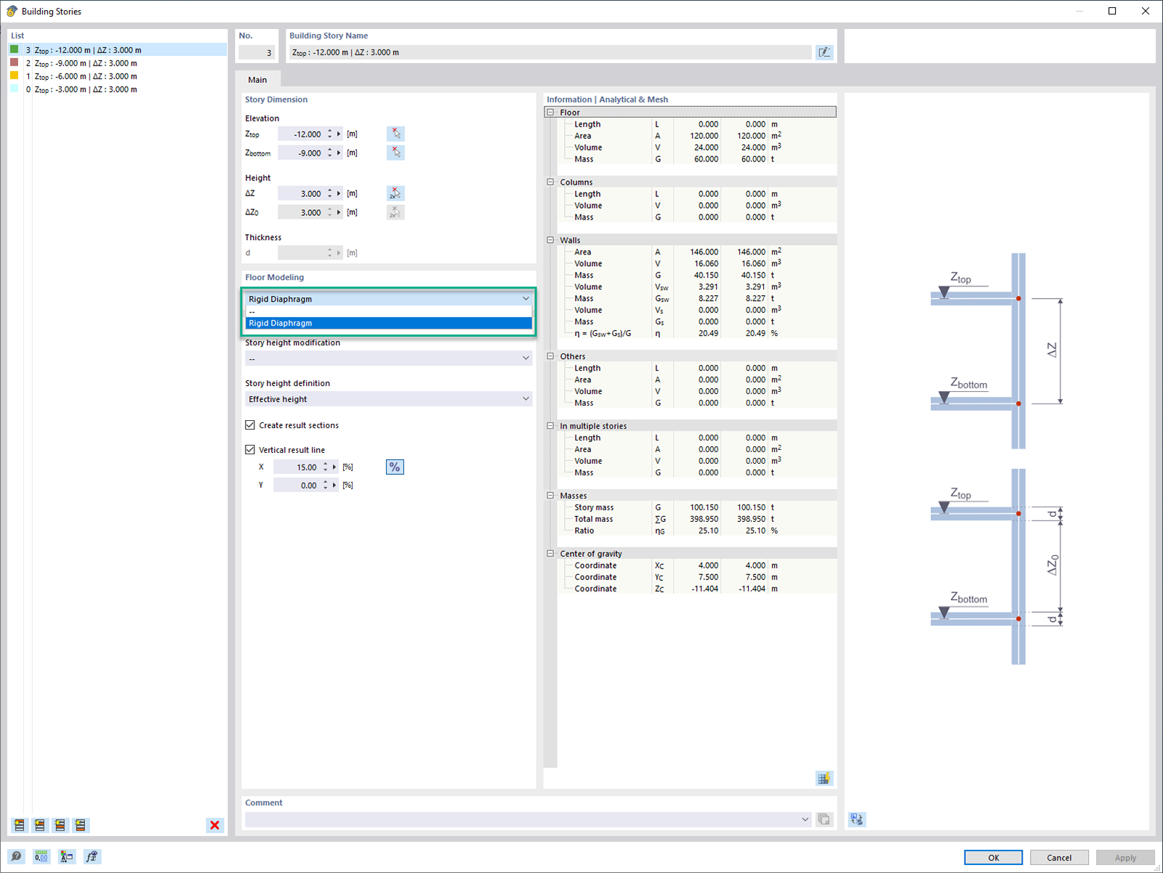
Task: Collapse the Center of gravity group
Action: pyautogui.click(x=550, y=554)
